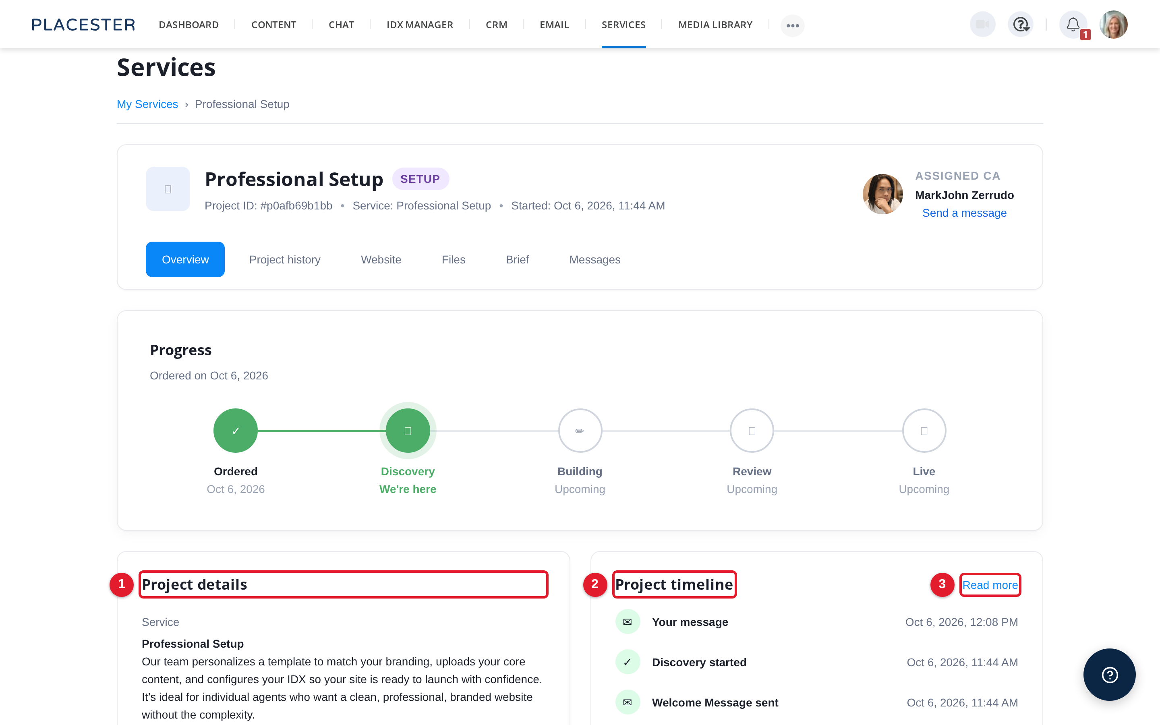
Task: Click the Live step circle
Action: pyautogui.click(x=924, y=431)
